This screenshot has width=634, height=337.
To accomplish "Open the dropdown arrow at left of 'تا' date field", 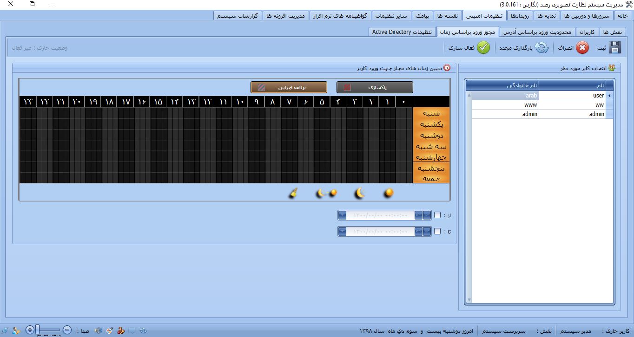I will [343, 231].
